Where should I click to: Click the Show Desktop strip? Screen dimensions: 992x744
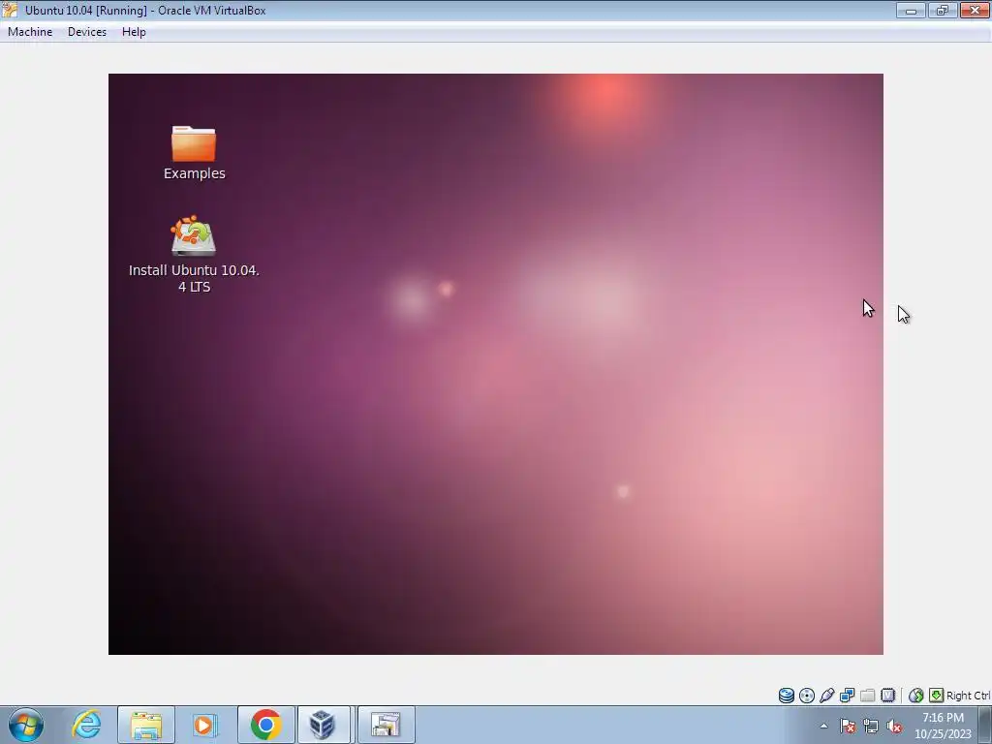pyautogui.click(x=985, y=725)
